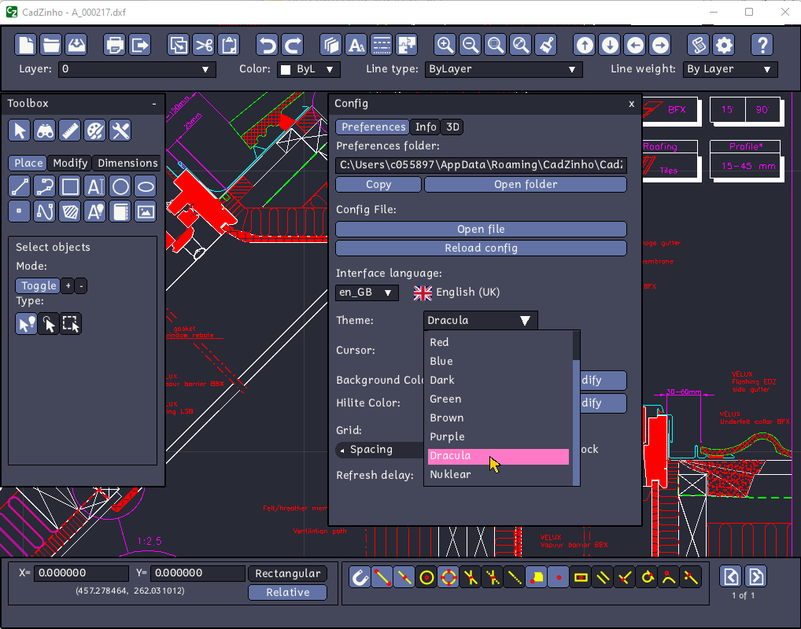
Task: Switch to the Info tab
Action: coord(426,127)
